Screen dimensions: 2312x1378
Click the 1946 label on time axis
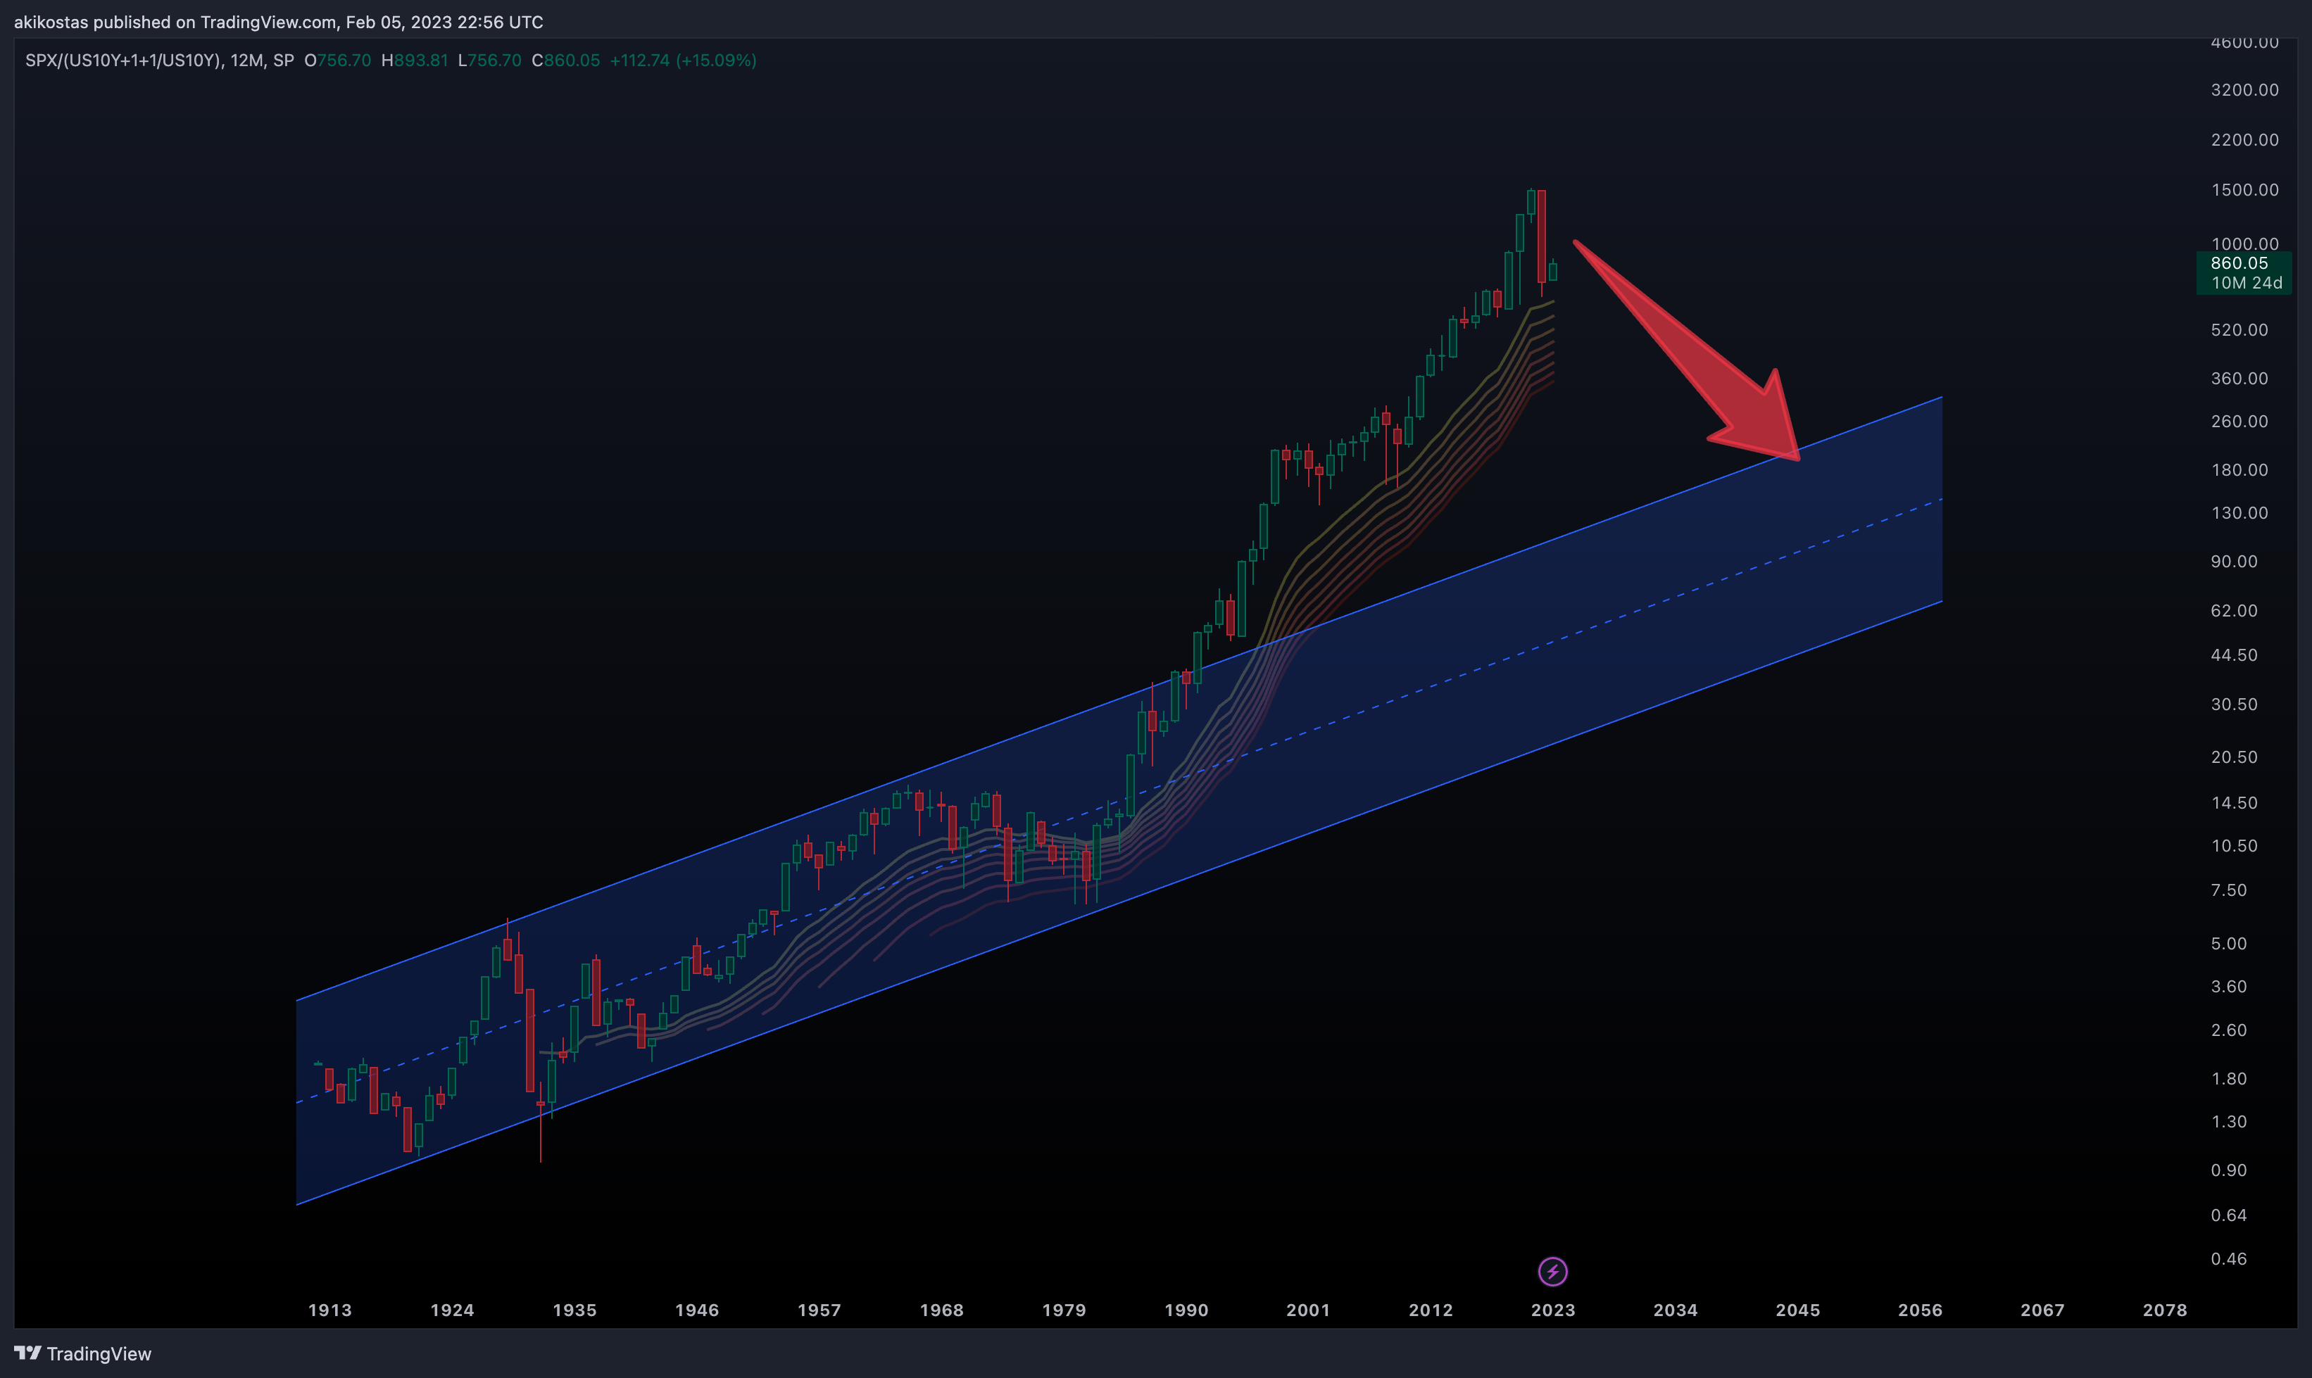pyautogui.click(x=697, y=1310)
